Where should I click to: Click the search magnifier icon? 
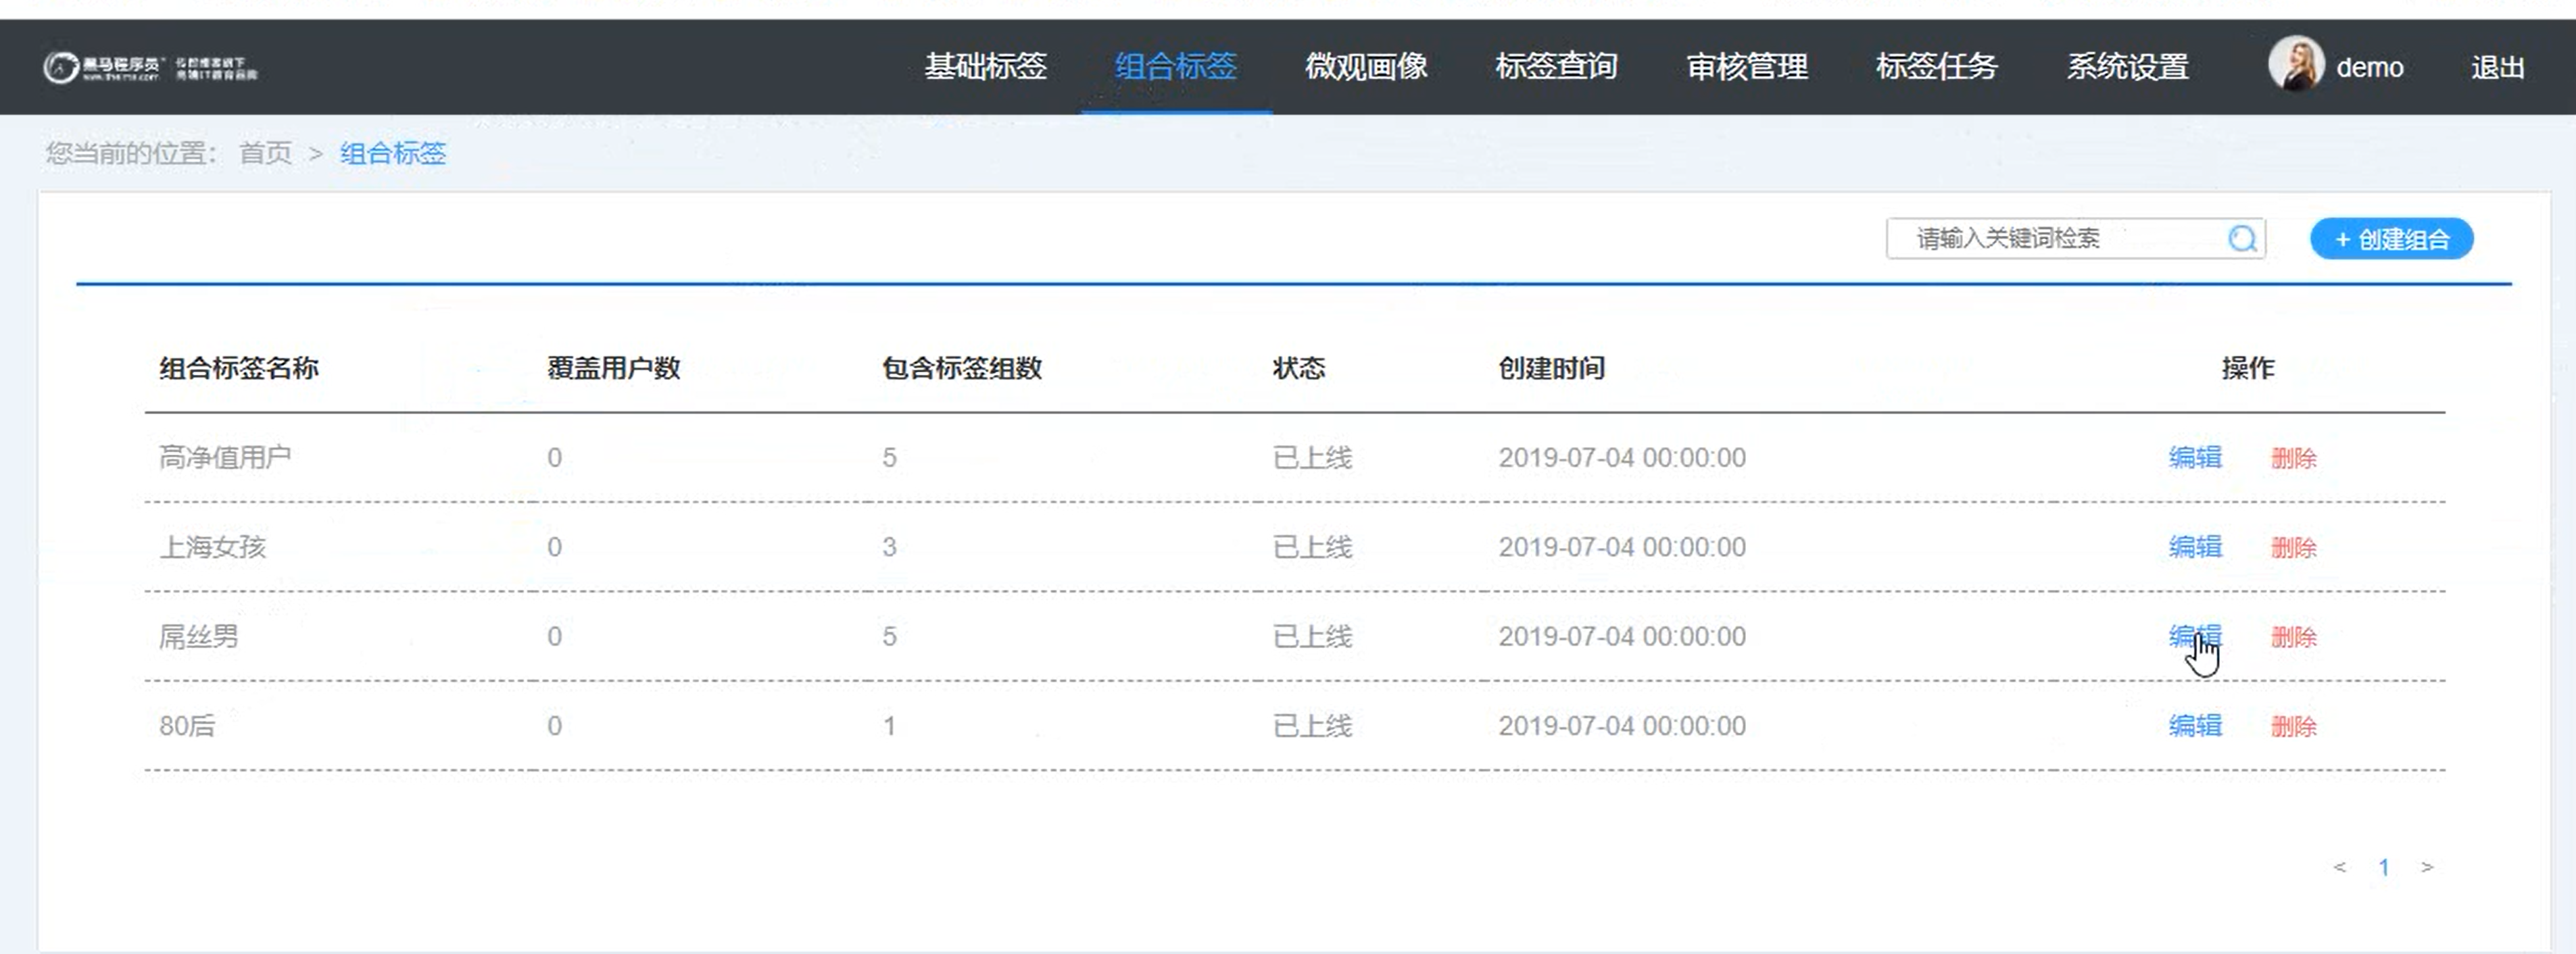(x=2242, y=239)
